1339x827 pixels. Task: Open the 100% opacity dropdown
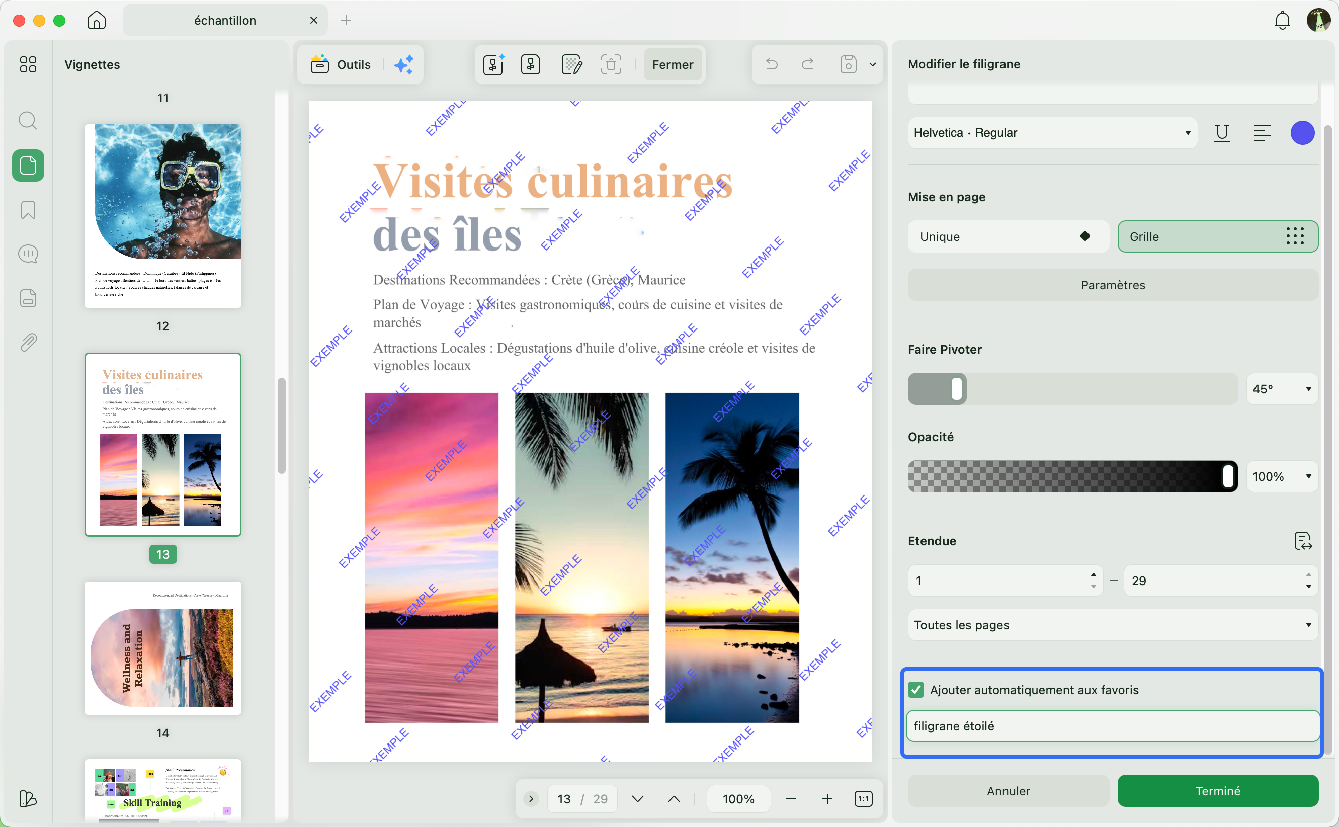(1282, 476)
